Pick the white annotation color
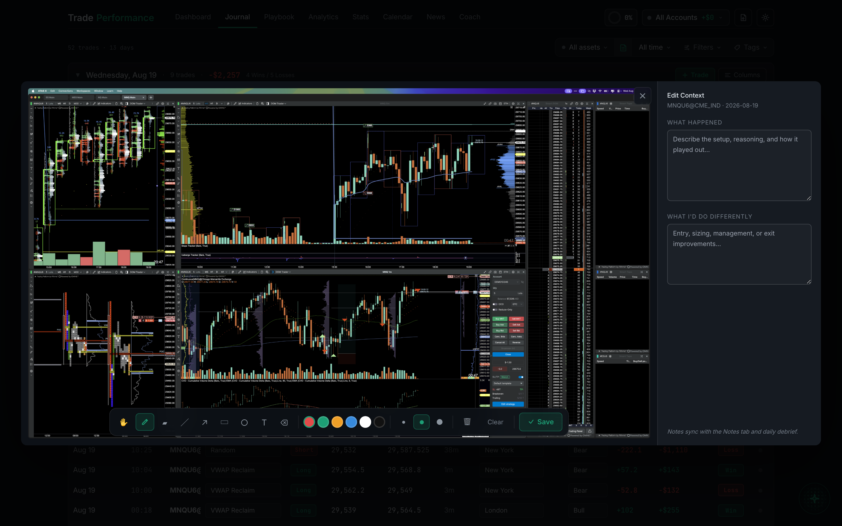 pos(365,422)
